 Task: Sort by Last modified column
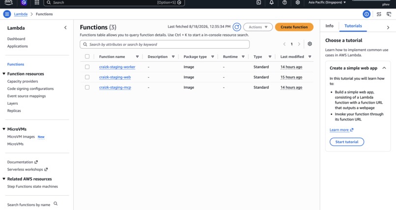pyautogui.click(x=310, y=57)
